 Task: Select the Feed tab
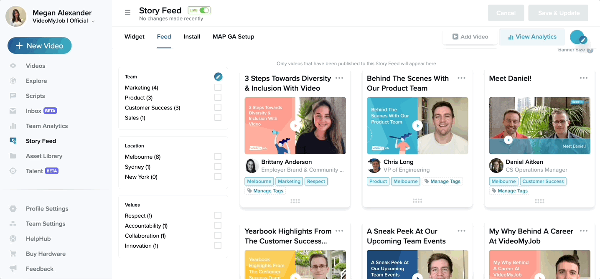point(164,37)
